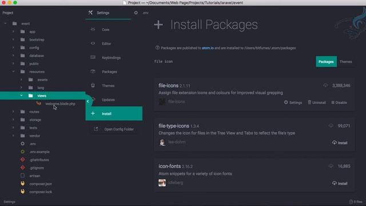Click the composer.json file icon

23,184
